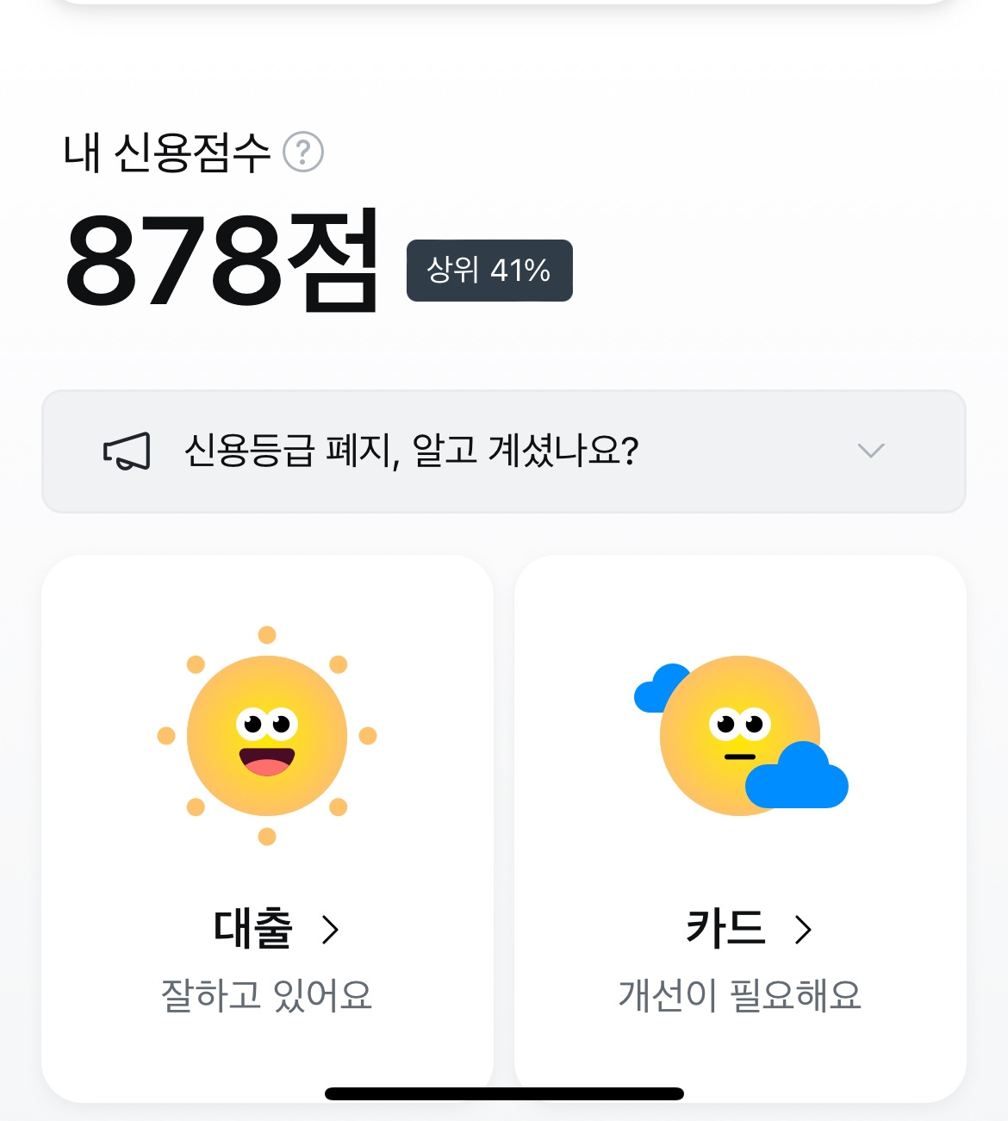
Task: Expand the 신용등급 폐지, 알고 계셨나요? banner
Action: coord(504,452)
